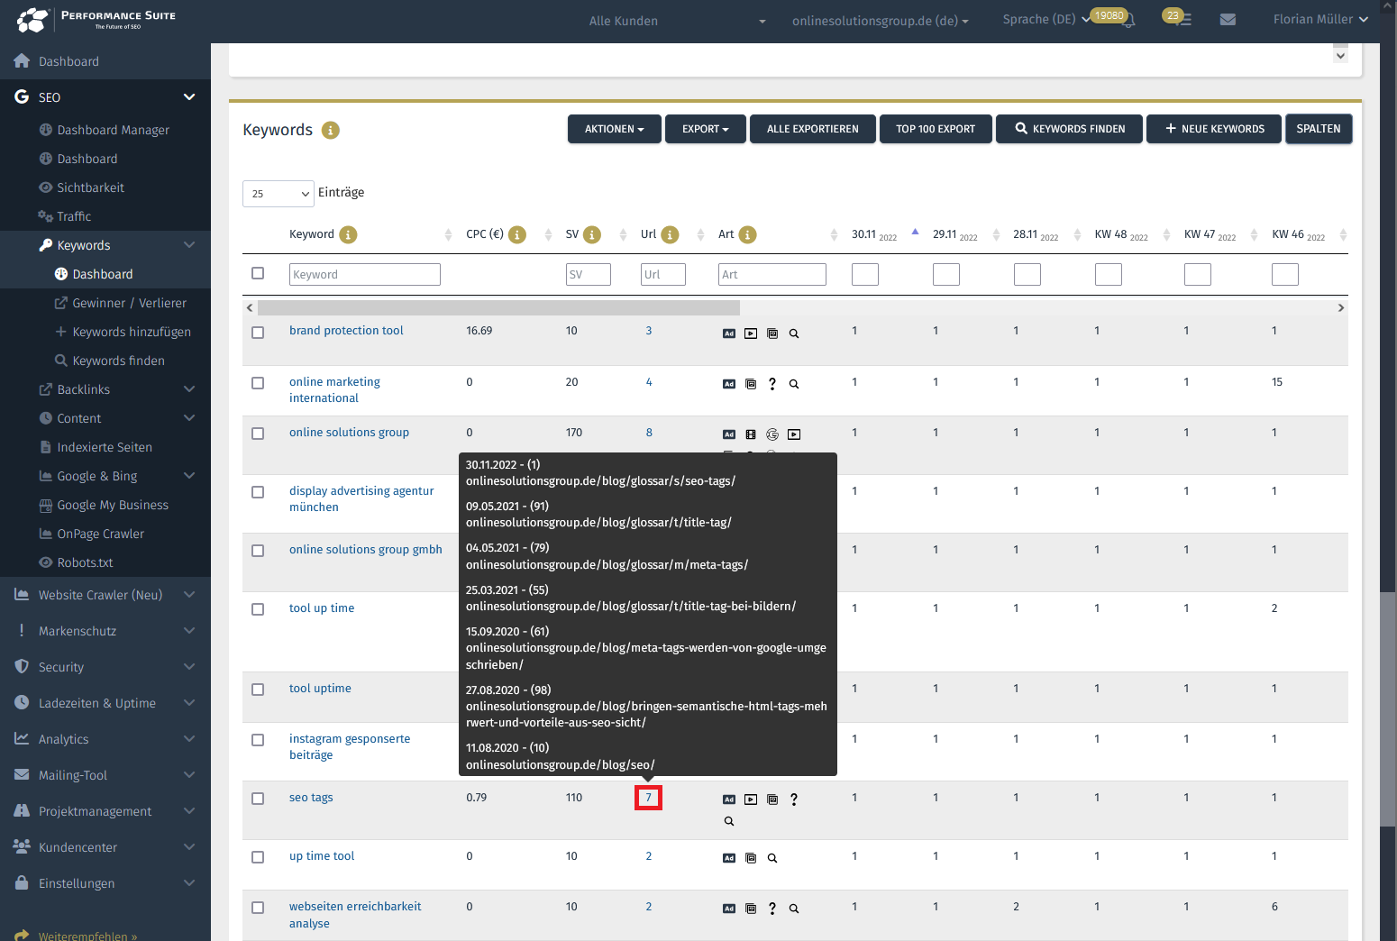Click the Spalten button

(x=1319, y=129)
